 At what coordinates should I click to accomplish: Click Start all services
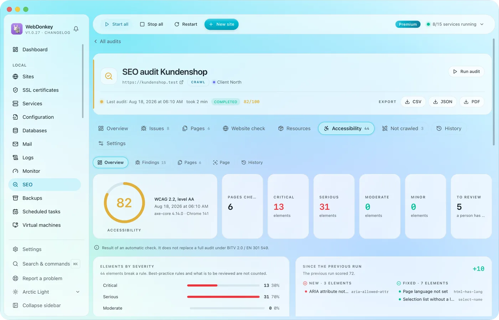tap(117, 24)
